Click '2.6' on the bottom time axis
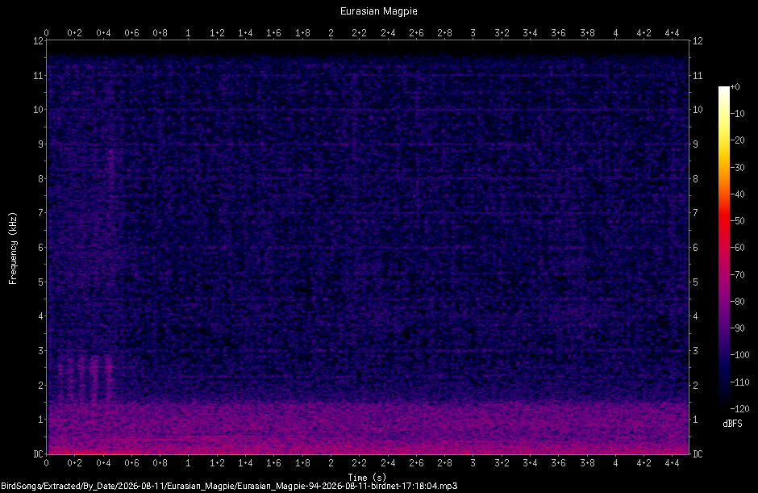The width and height of the screenshot is (758, 493). (x=416, y=463)
